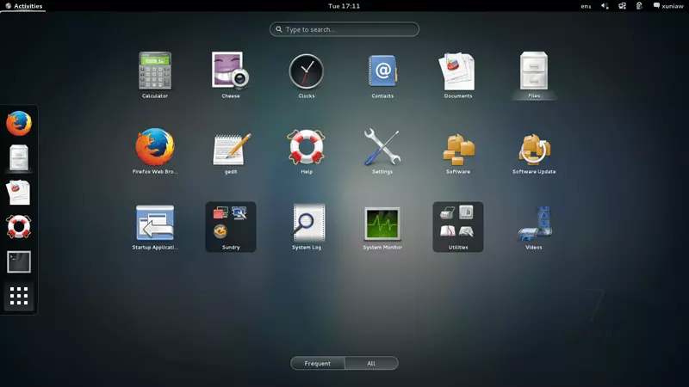Click the Type to search field
Screen dimensions: 689x387
(344, 29)
